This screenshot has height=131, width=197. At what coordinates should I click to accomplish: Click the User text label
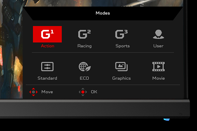pos(158,46)
